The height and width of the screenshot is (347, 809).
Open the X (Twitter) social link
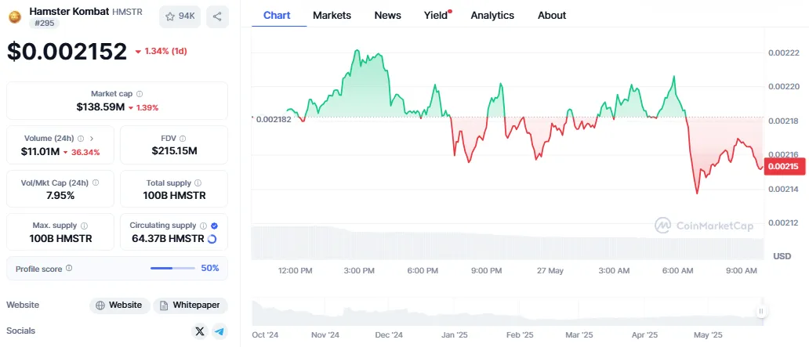tap(199, 331)
